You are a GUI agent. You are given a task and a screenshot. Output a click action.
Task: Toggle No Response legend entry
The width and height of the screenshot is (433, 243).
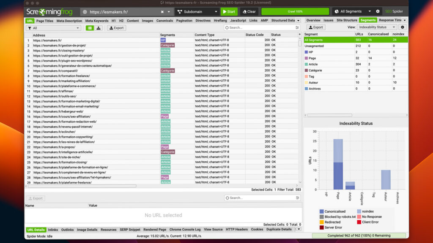point(369,217)
